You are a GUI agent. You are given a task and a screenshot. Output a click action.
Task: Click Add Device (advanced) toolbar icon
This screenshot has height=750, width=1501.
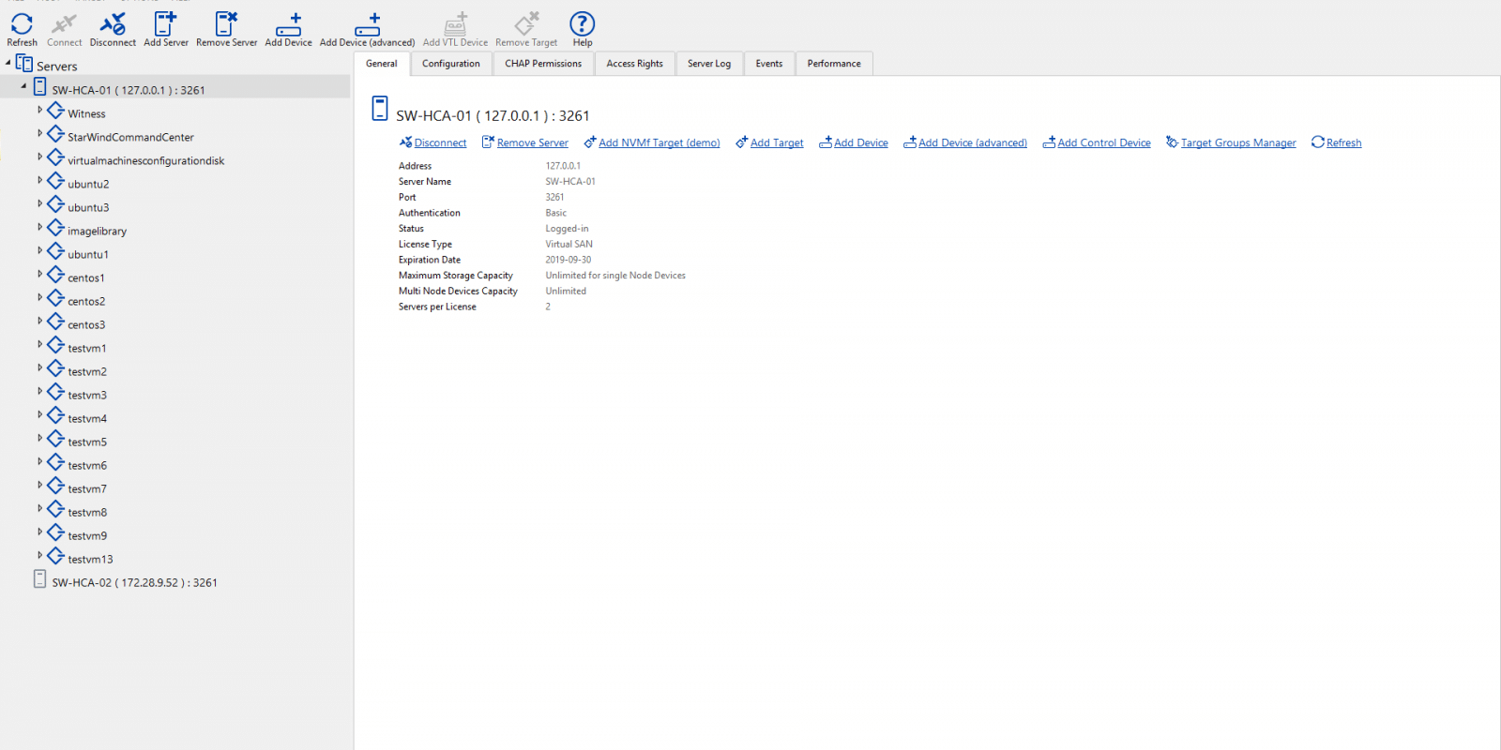click(x=367, y=23)
